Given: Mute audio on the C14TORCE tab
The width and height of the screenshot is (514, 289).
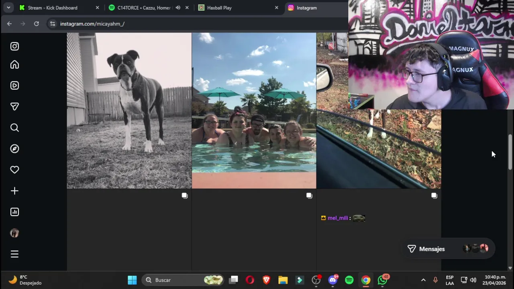Looking at the screenshot, I should point(178,8).
